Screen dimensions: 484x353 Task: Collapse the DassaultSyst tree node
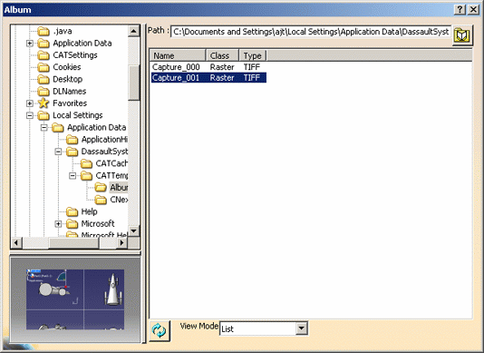tap(58, 152)
